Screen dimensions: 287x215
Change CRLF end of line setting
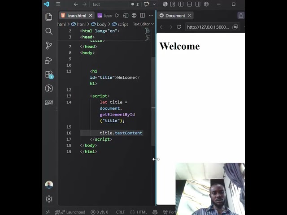(x=120, y=212)
